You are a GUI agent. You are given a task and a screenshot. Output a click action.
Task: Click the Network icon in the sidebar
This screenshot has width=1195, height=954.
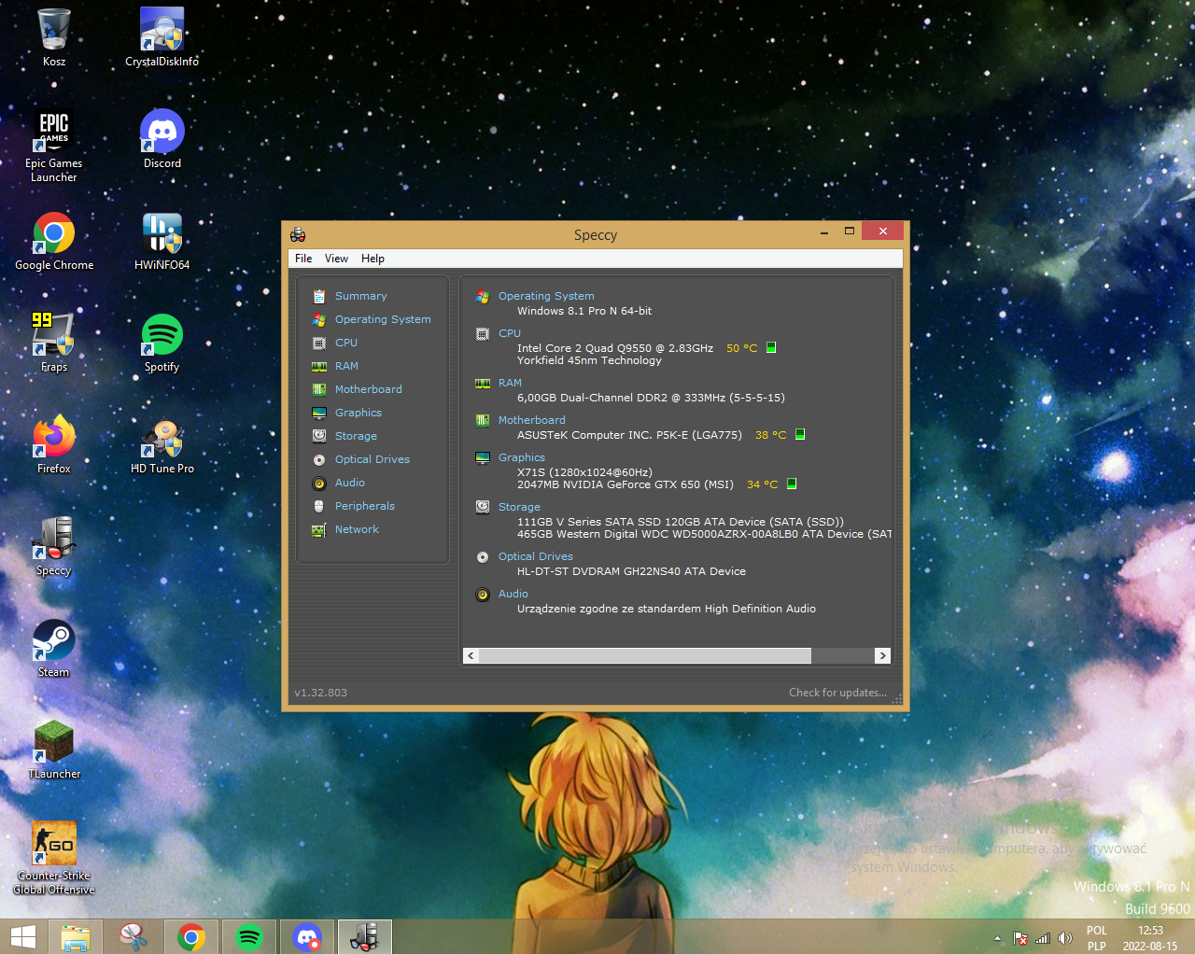(319, 529)
